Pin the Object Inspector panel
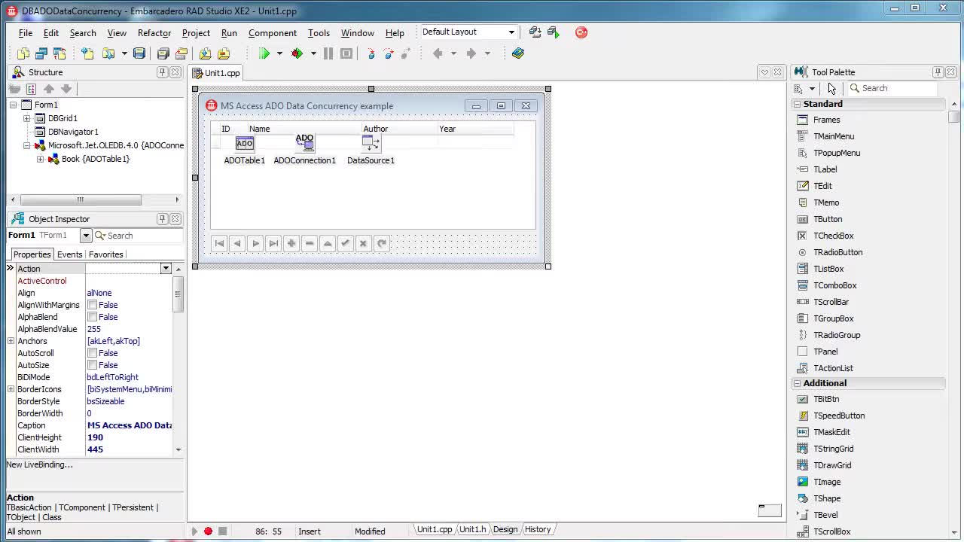 point(162,219)
